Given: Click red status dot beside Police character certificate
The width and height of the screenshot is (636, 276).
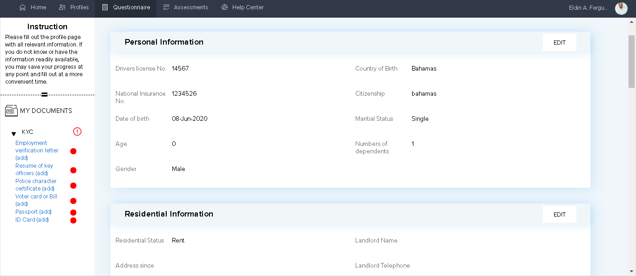Looking at the screenshot, I should 73,185.
